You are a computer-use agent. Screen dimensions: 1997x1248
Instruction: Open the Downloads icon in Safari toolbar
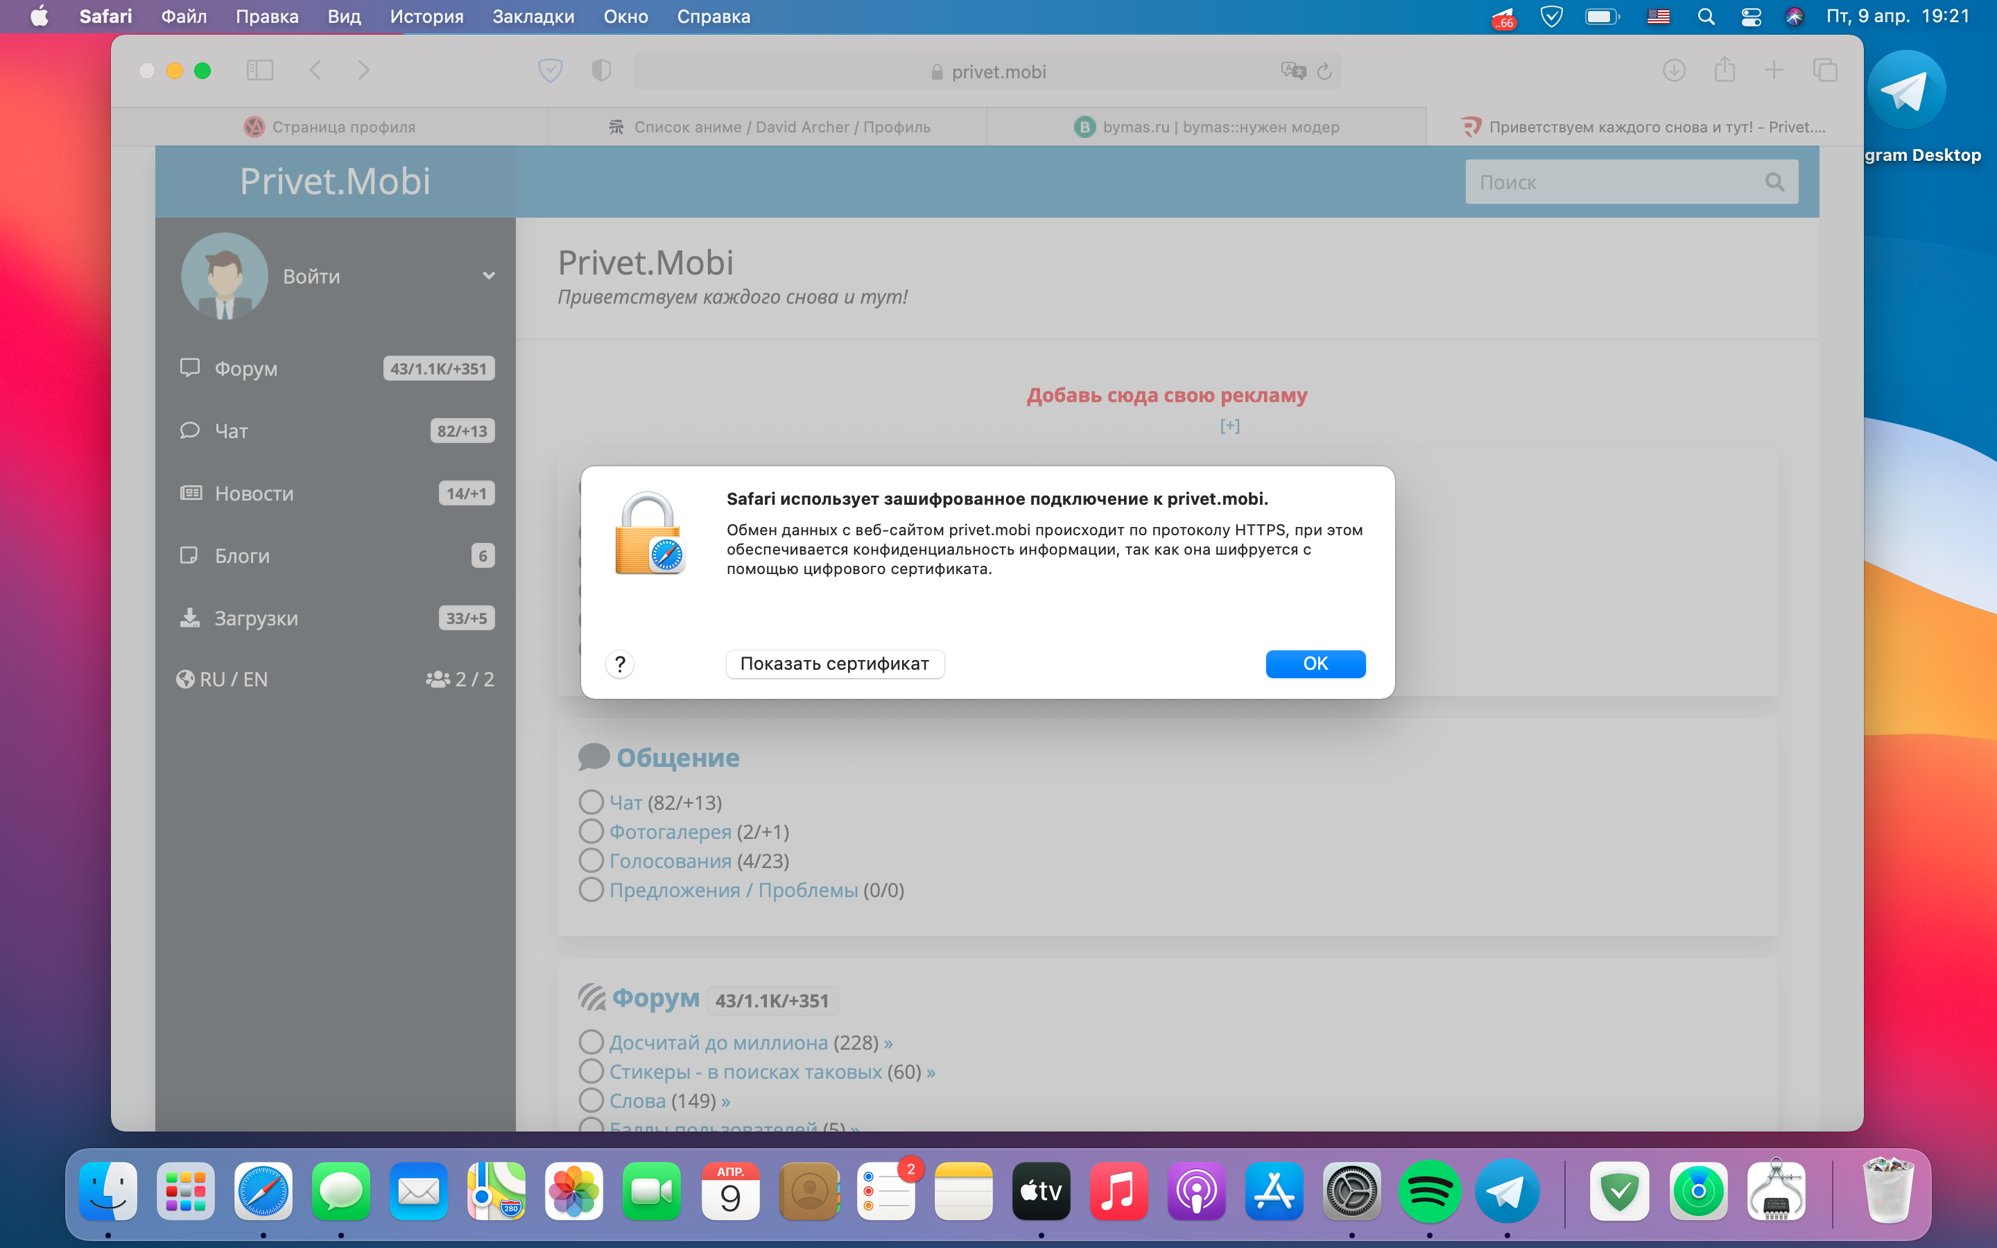pos(1673,70)
